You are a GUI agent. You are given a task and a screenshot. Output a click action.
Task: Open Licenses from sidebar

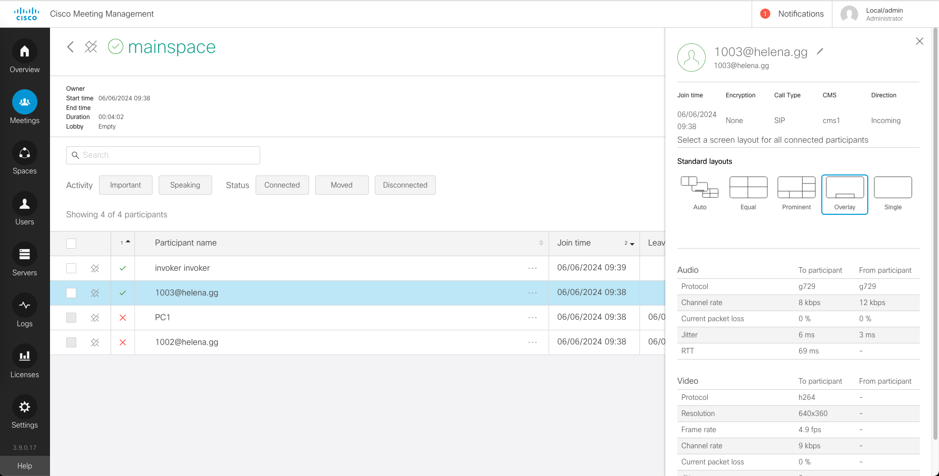click(x=24, y=356)
